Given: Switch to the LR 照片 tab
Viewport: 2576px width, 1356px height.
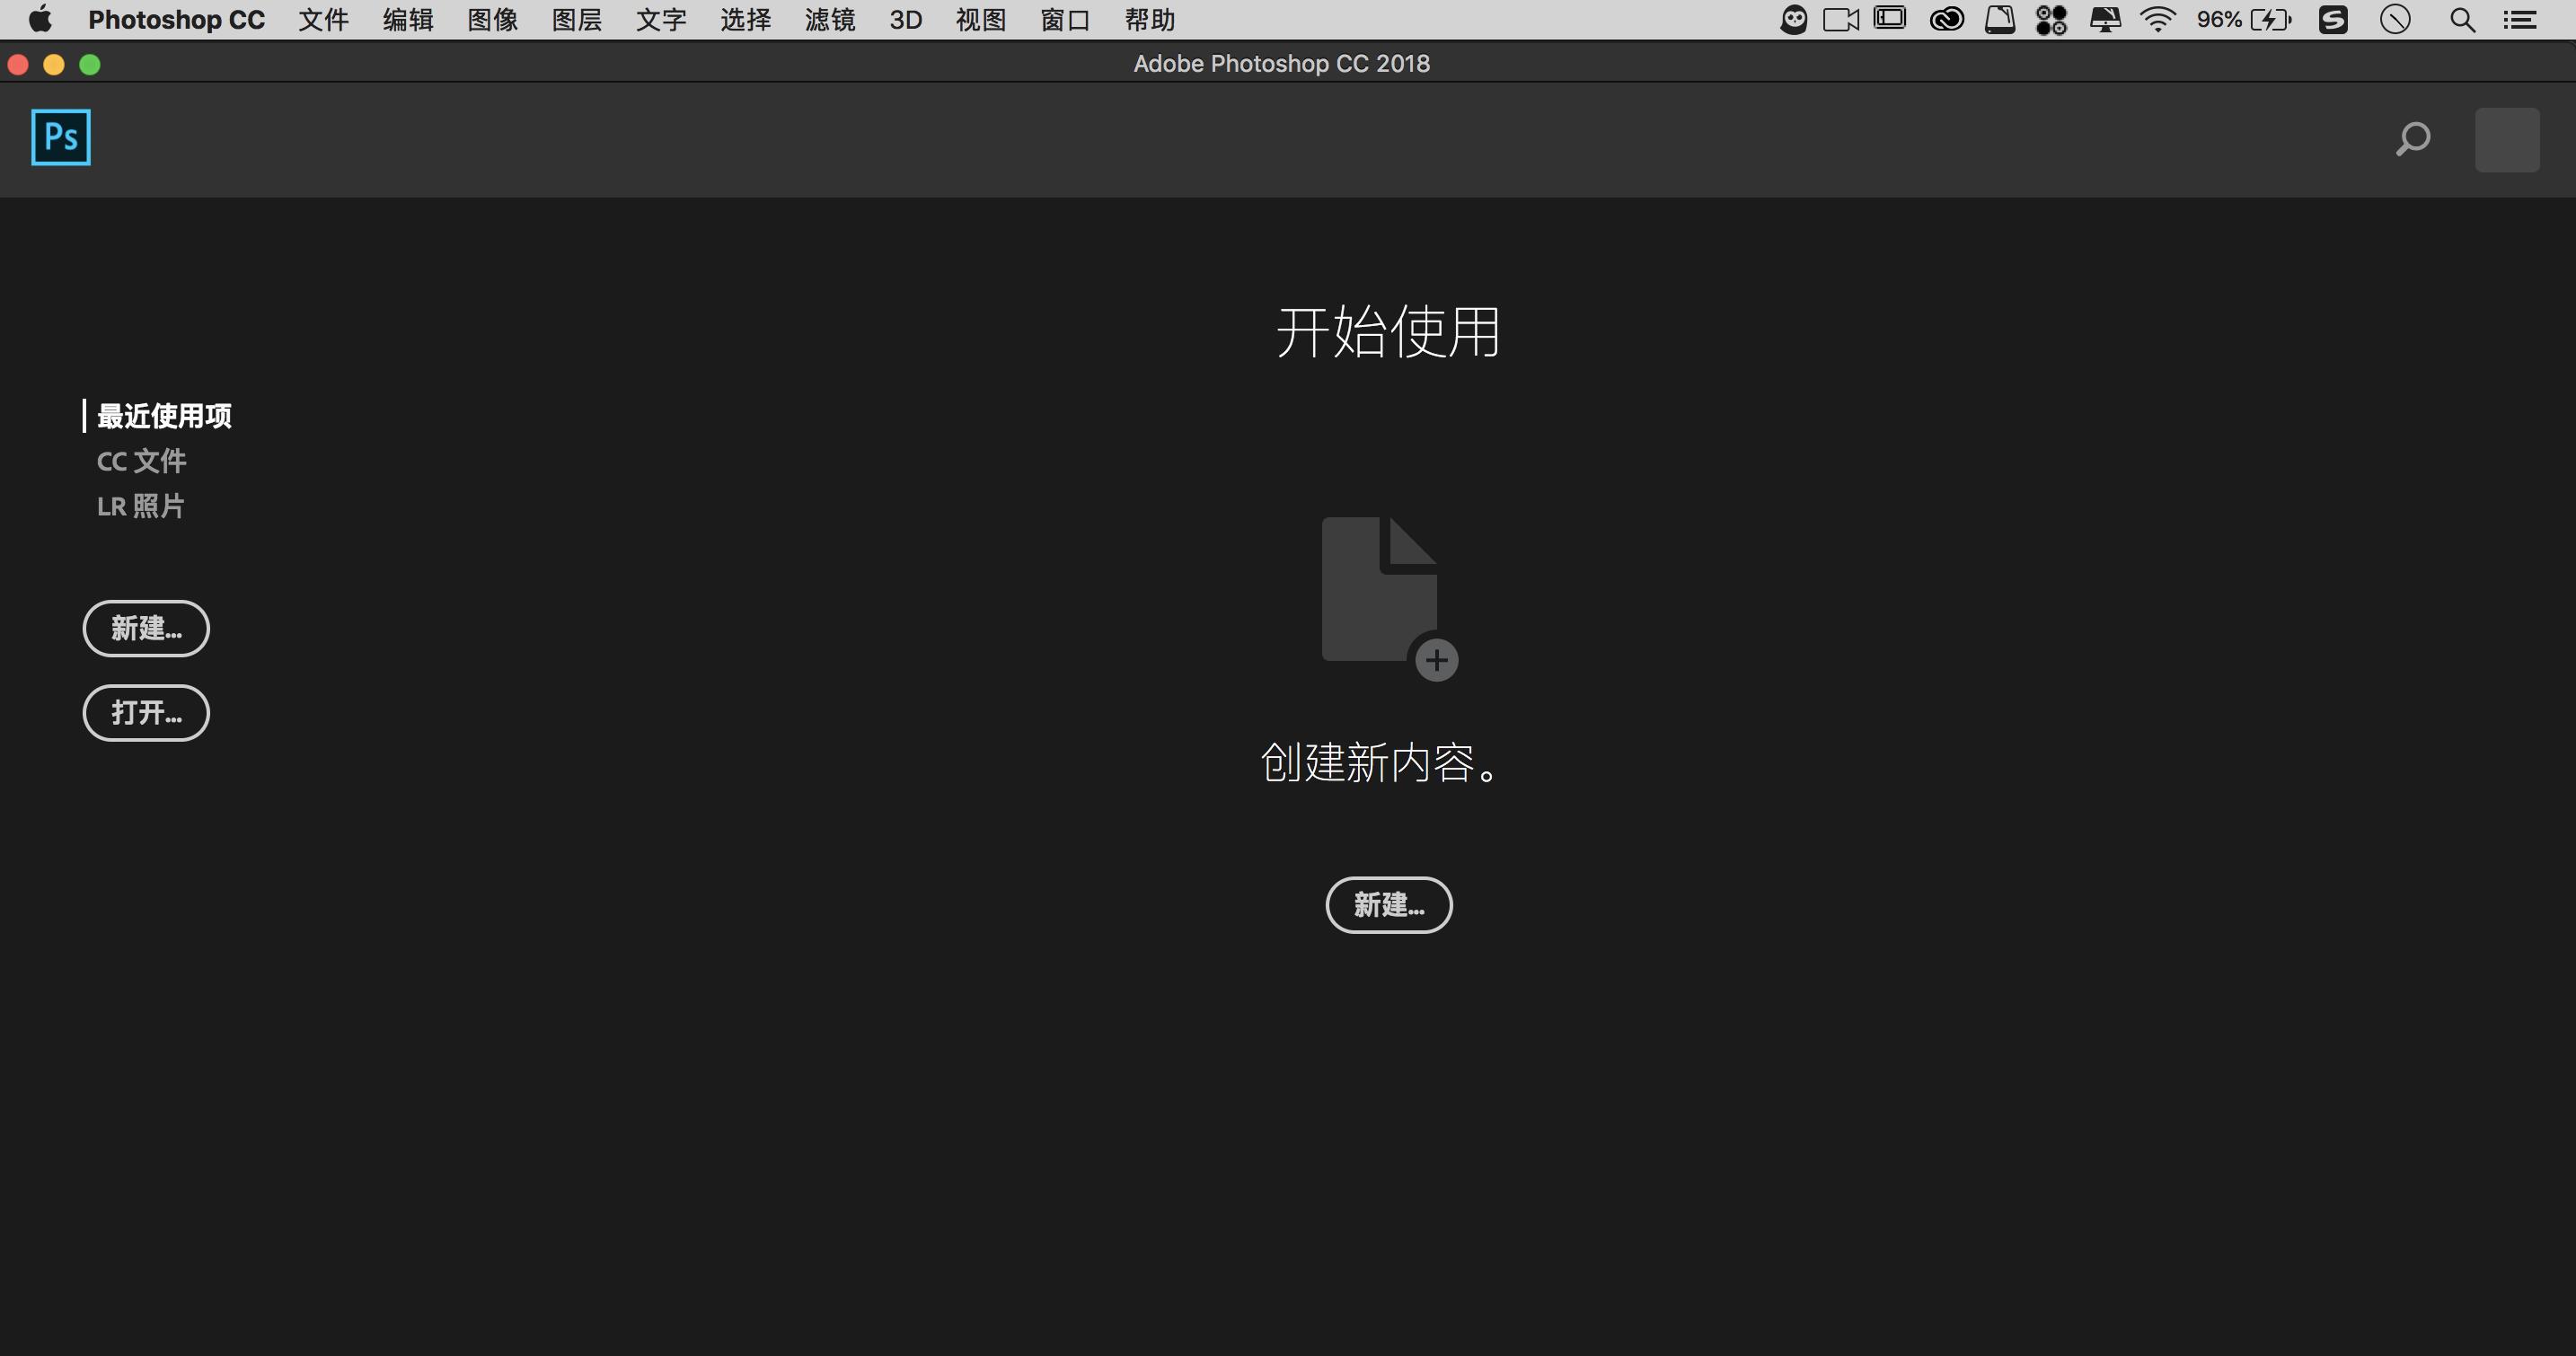Looking at the screenshot, I should [140, 506].
